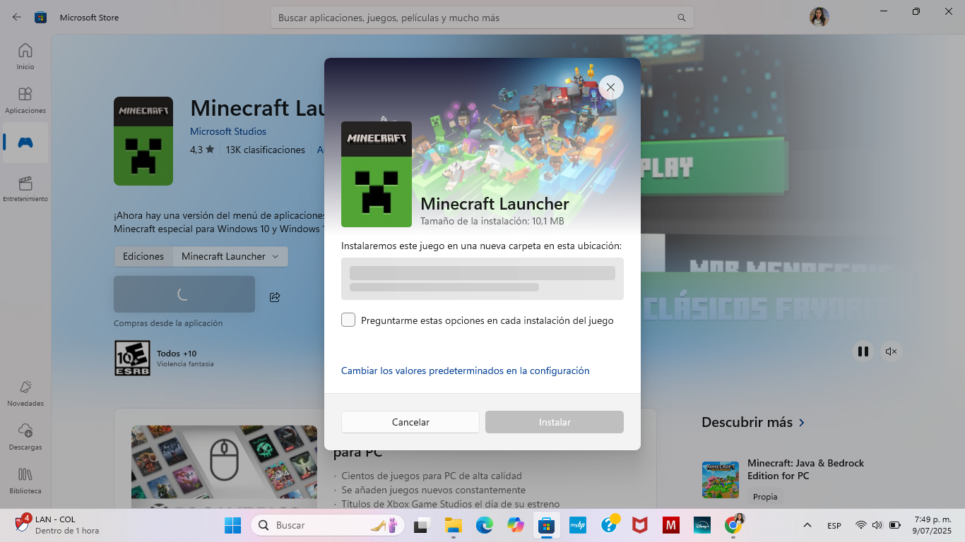Screen dimensions: 965x542
Task: Open Google Chrome from taskbar
Action: [x=733, y=525]
